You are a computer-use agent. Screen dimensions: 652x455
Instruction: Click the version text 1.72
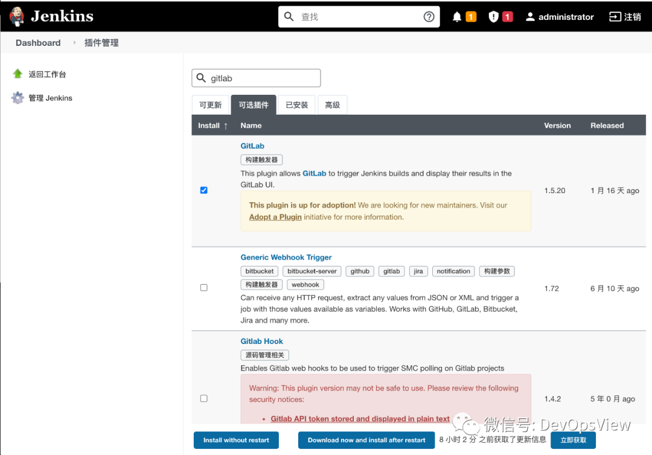[551, 288]
